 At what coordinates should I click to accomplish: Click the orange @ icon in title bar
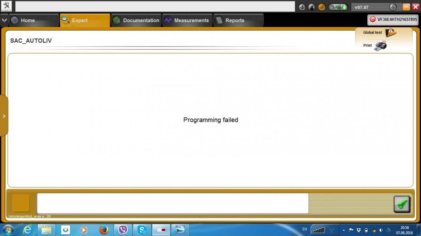321,7
